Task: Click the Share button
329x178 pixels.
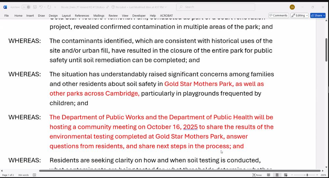Action: (318, 15)
